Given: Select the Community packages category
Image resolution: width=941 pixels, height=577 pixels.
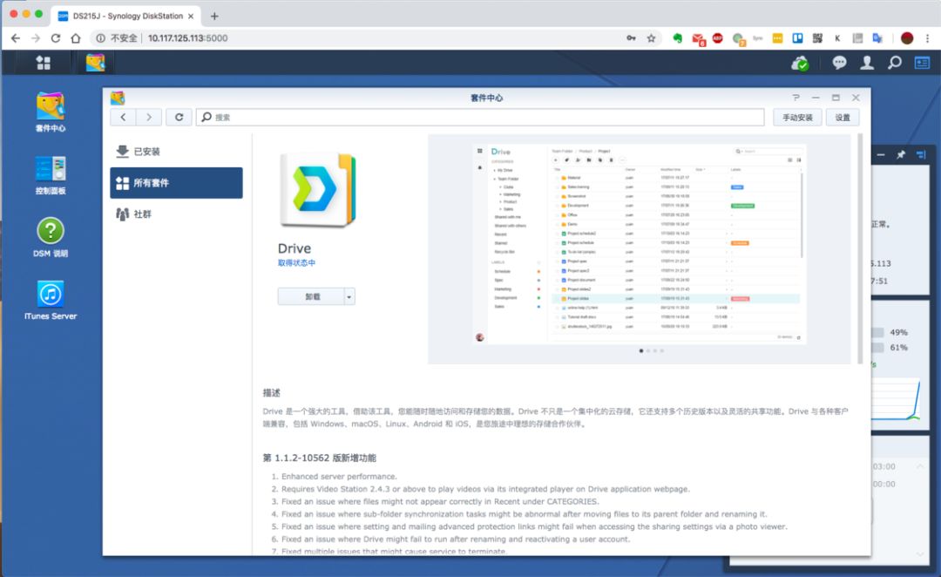Looking at the screenshot, I should click(176, 214).
